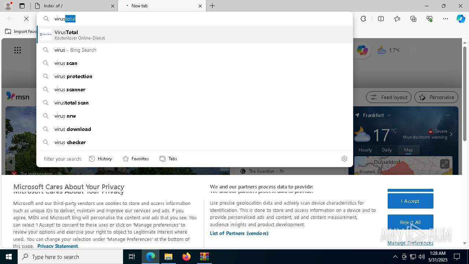Screen dimensions: 469x264
Task: Open the Windows Start menu
Action: (9, 257)
